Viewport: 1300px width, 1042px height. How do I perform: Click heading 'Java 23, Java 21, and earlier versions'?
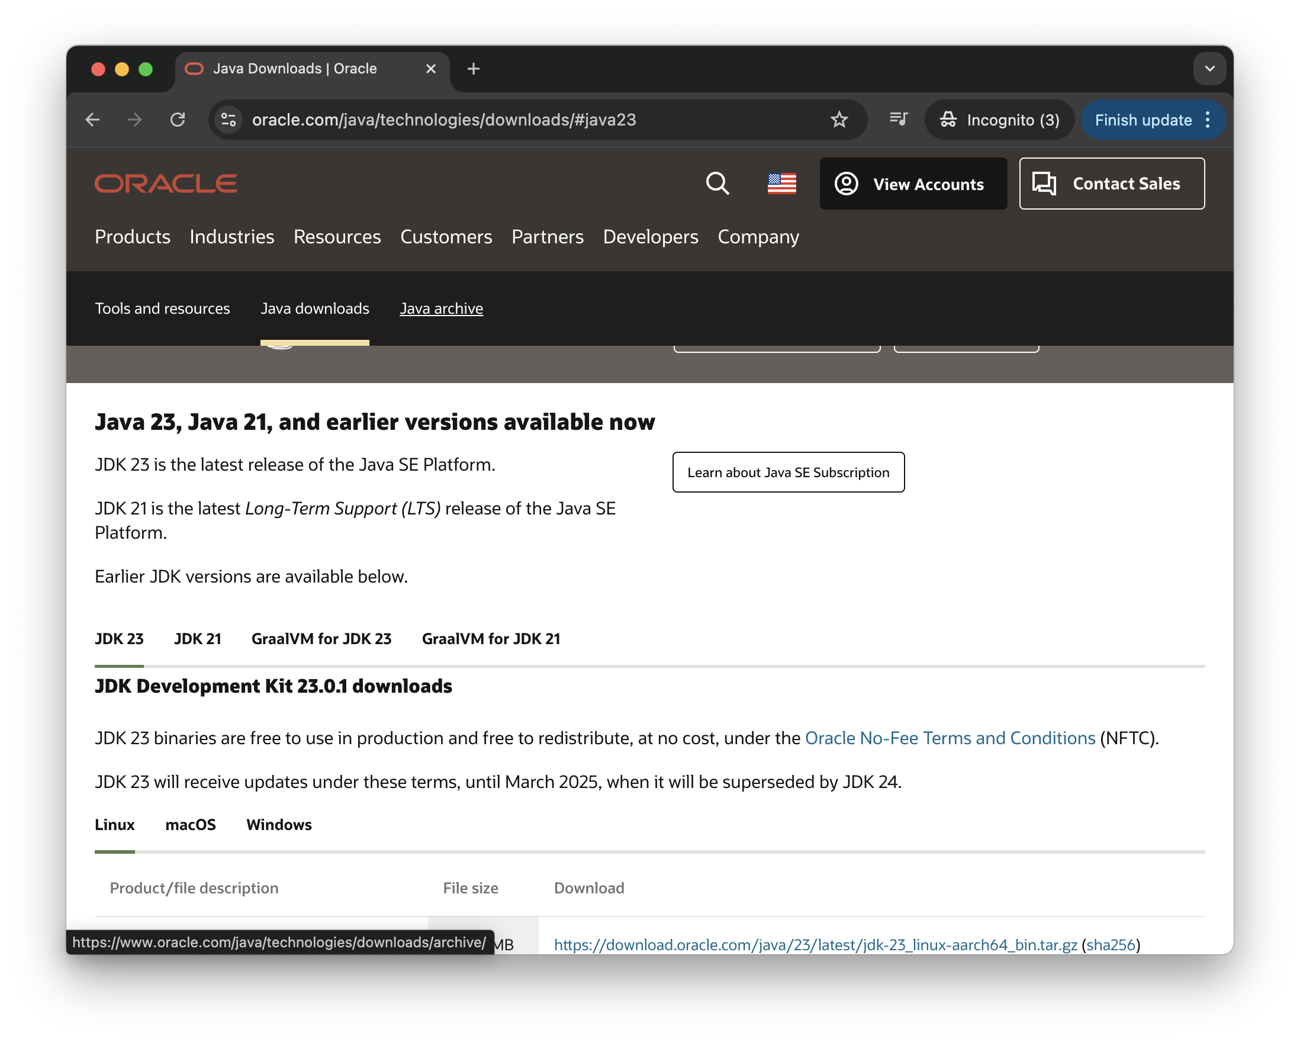point(375,422)
